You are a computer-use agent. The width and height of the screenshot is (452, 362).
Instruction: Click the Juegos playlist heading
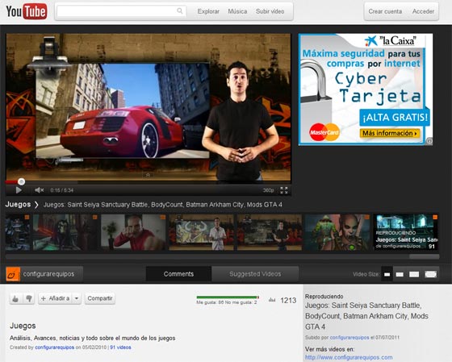[23, 326]
